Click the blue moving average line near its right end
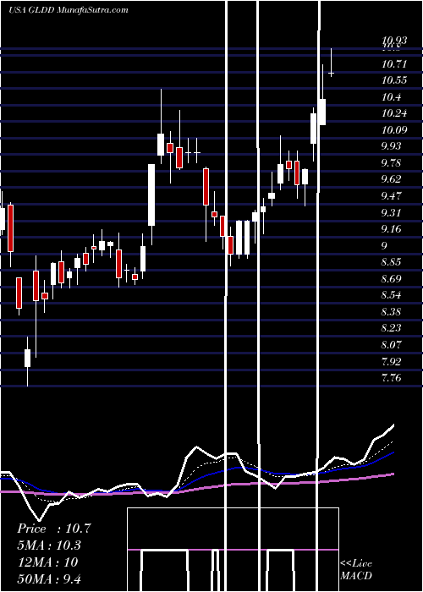423x592 pixels. (x=385, y=456)
